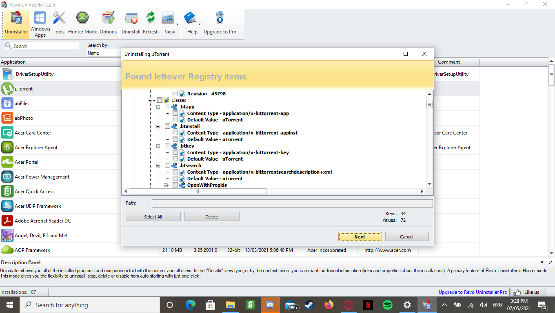This screenshot has width=555, height=313.
Task: Check the .btsearch key checkbox
Action: (x=167, y=165)
